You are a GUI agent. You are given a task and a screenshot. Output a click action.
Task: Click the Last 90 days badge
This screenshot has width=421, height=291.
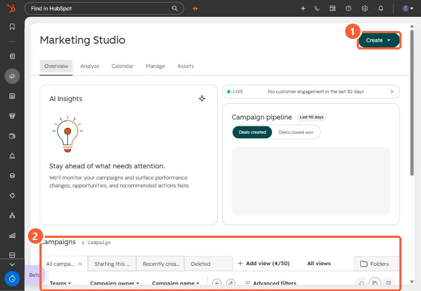point(312,117)
